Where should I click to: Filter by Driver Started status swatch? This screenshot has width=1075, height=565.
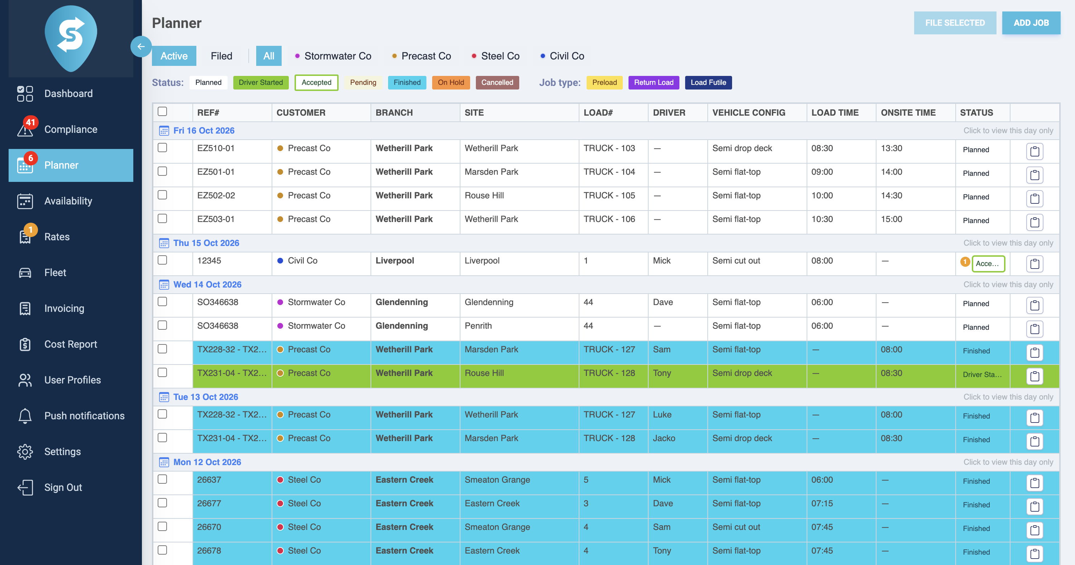tap(261, 83)
